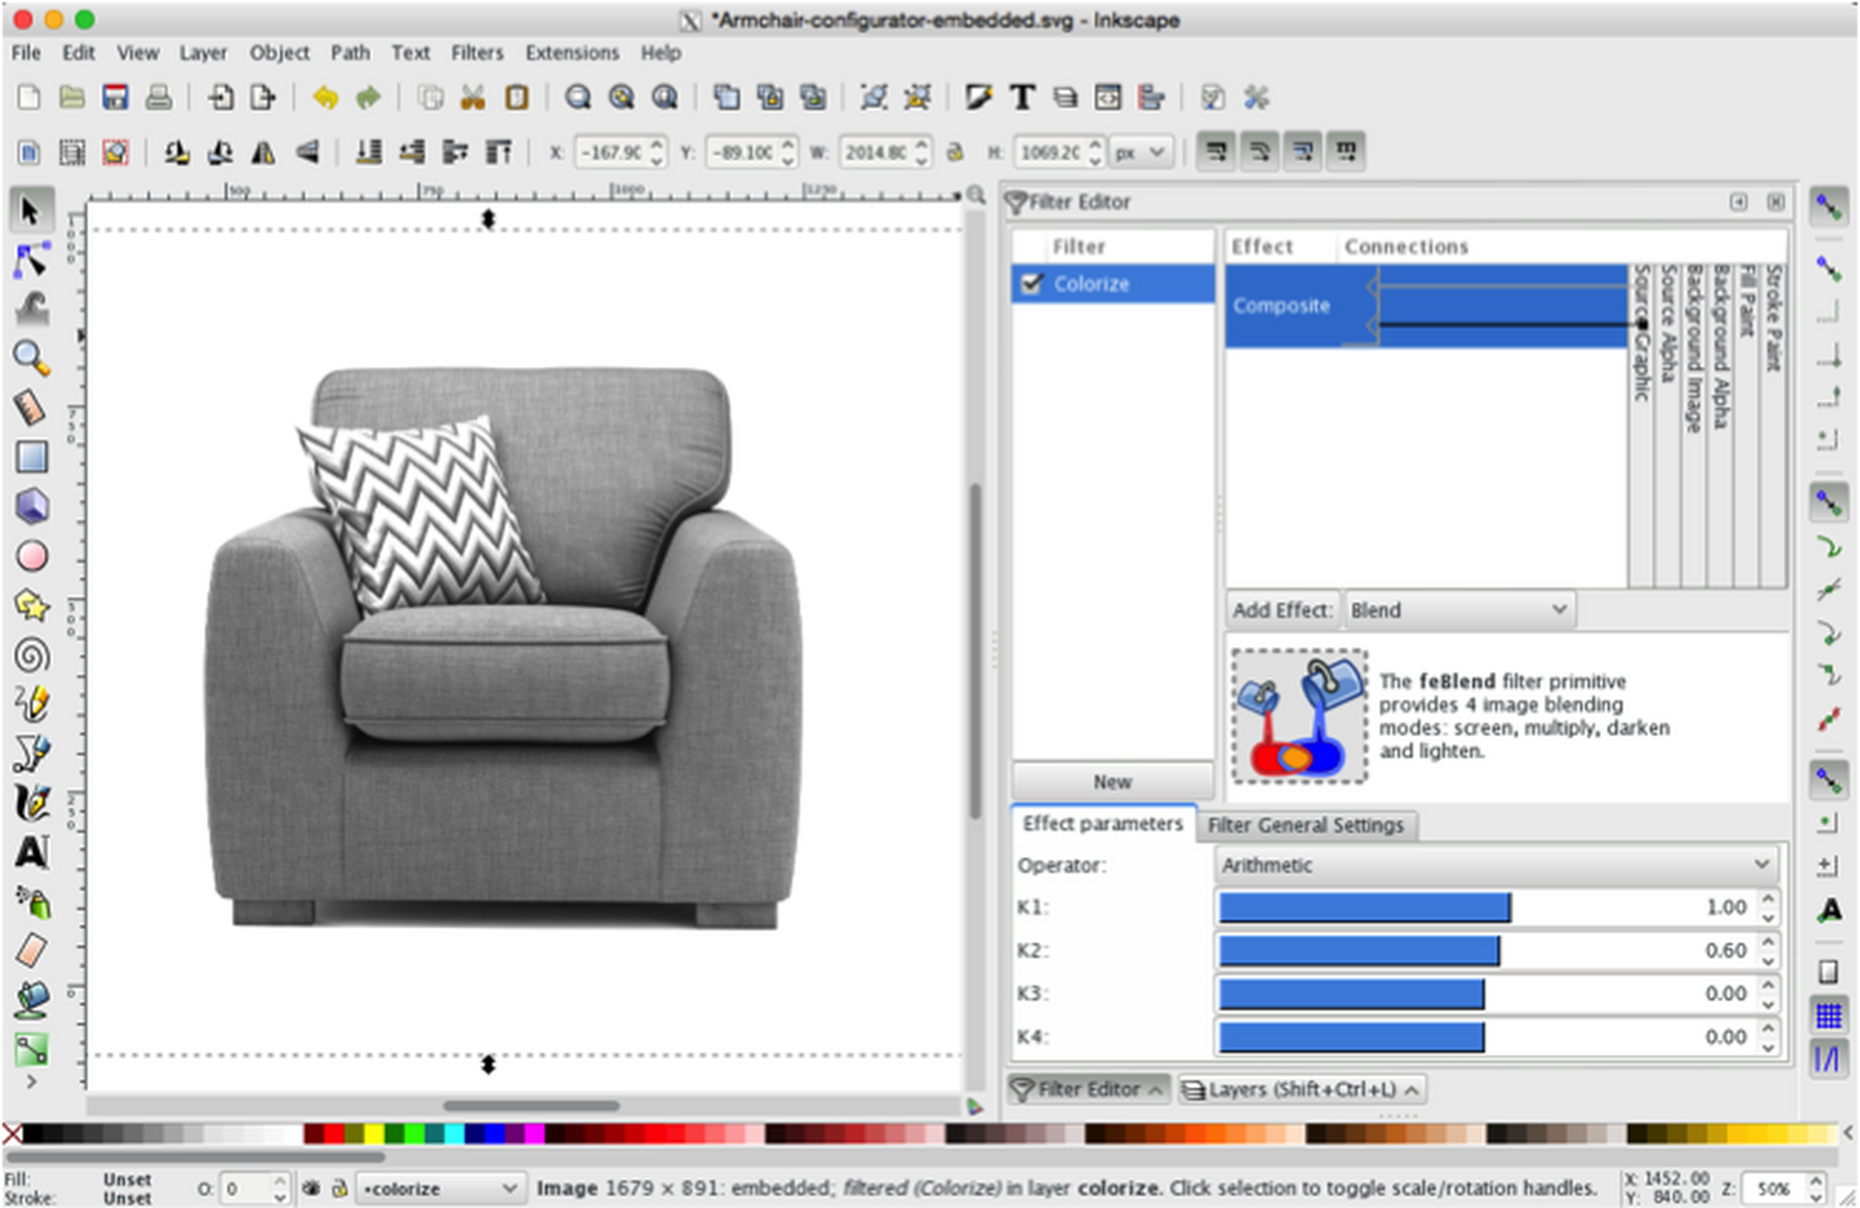
Task: Cut selection with scissors icon
Action: [x=473, y=97]
